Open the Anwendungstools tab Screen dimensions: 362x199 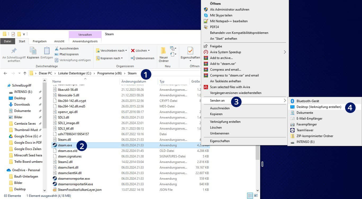[x=85, y=41]
